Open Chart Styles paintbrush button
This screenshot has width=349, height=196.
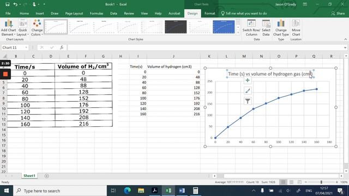coord(248,91)
